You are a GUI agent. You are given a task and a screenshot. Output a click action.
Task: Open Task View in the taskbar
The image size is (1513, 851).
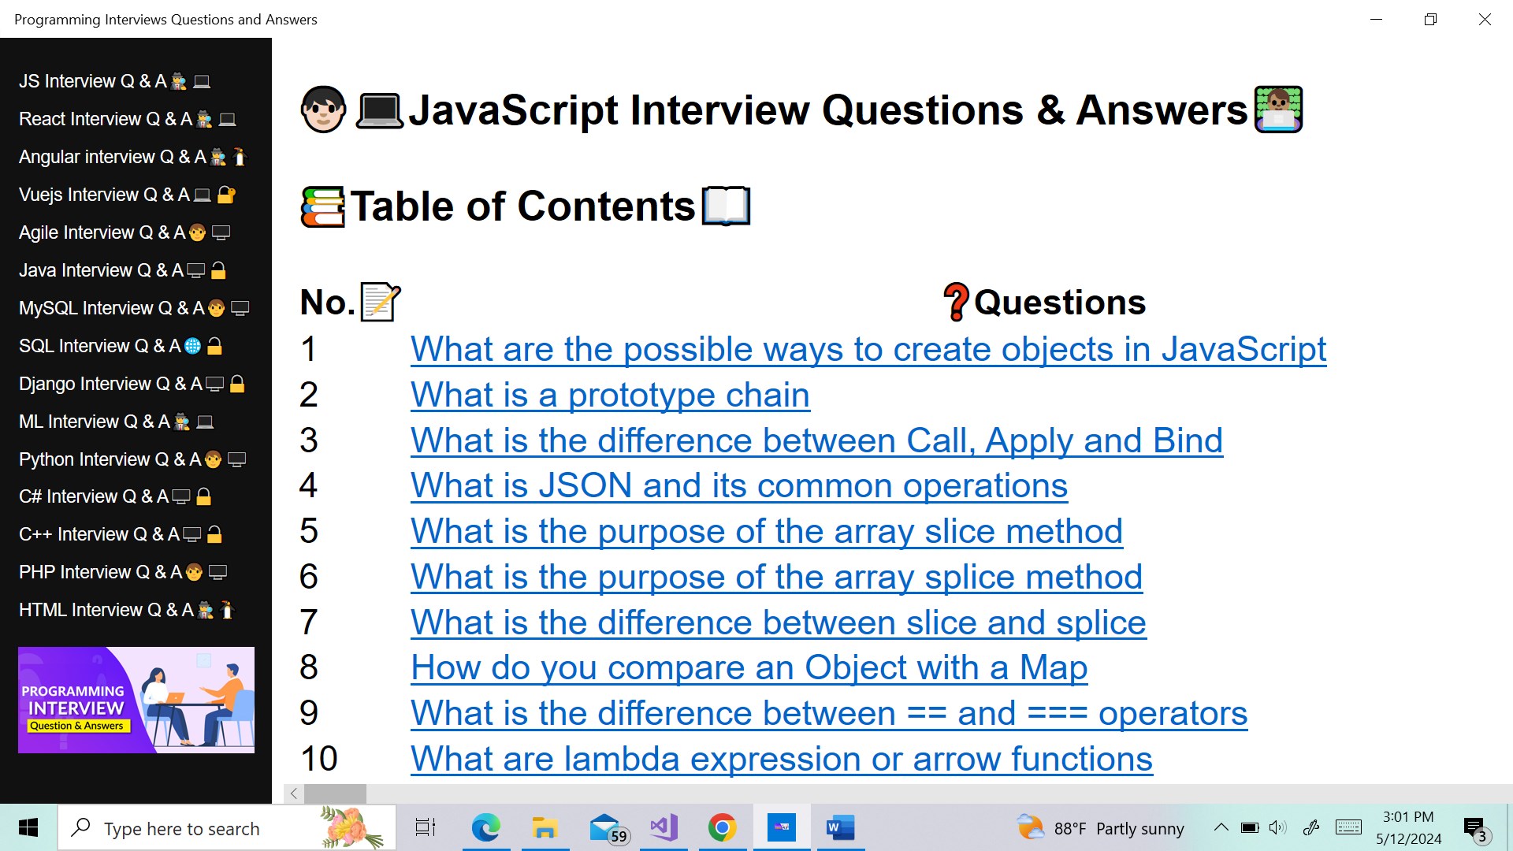(426, 828)
